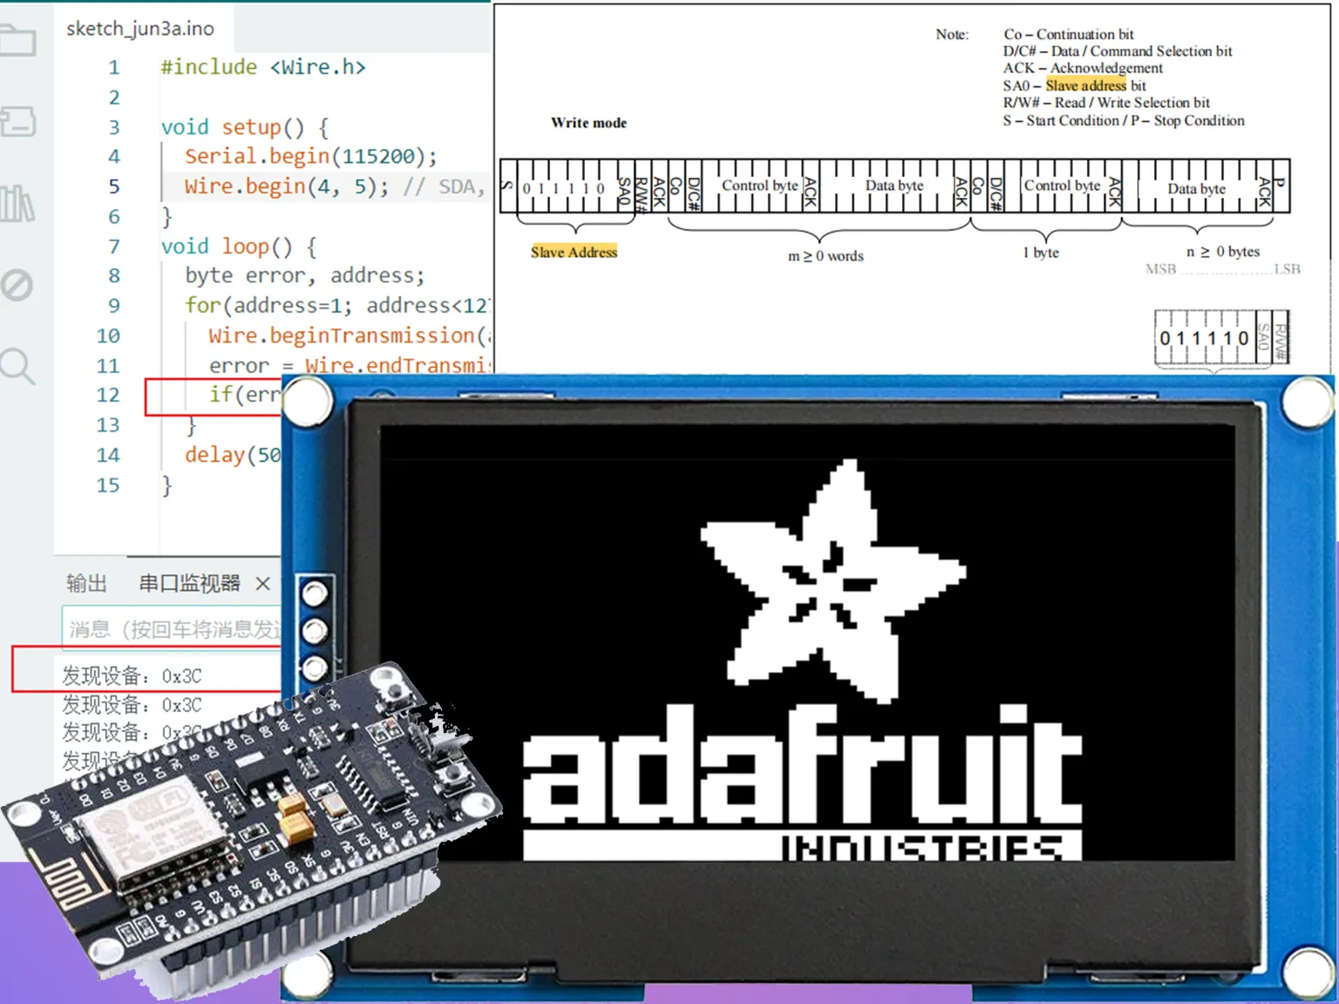The width and height of the screenshot is (1339, 1004).
Task: Select the sketch_jun3a.ino editor tab
Action: click(140, 29)
